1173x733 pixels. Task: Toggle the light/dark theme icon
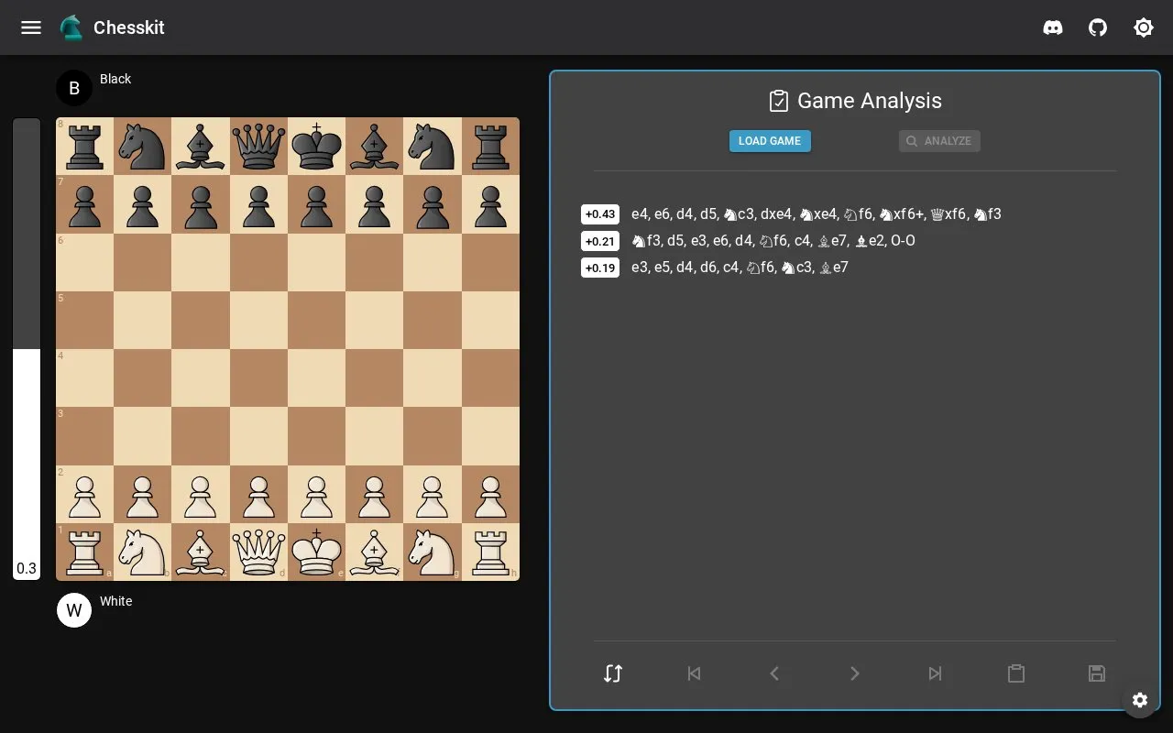click(1143, 27)
